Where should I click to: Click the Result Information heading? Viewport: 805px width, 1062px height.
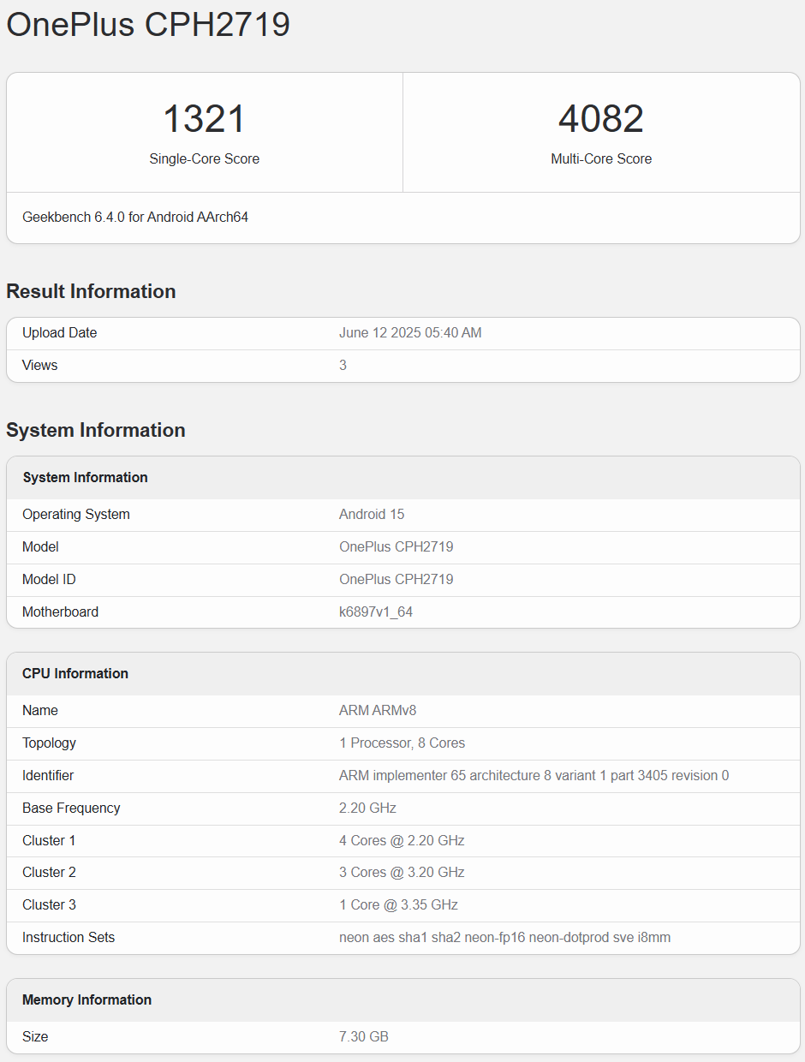(x=91, y=291)
